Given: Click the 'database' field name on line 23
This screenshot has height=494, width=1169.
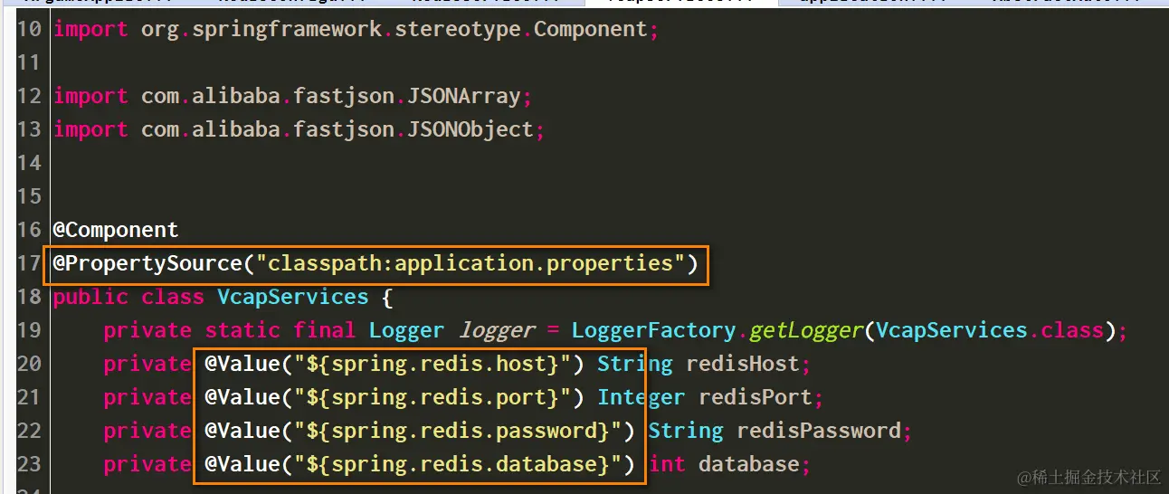Looking at the screenshot, I should coord(749,465).
